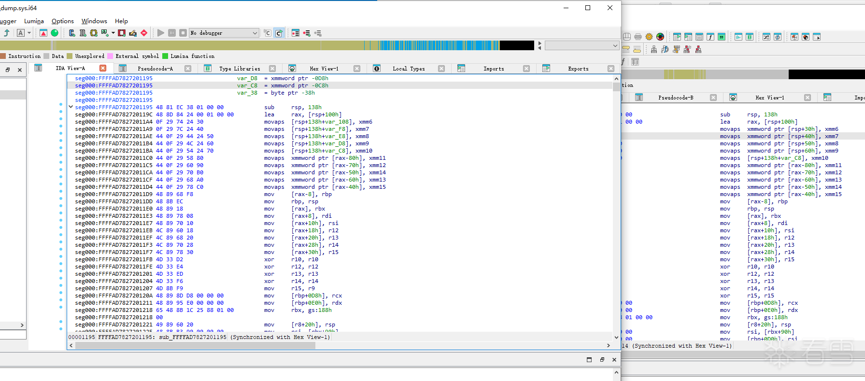
Task: Click the orange gear icon in right window
Action: 649,37
